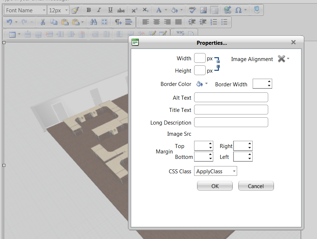Click the Alt Text input field
Screen dimensions: 317x239
231,97
